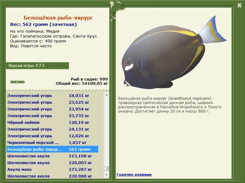Click the fish list scrollbar thumb
Screen dimensions: 245x183
107,168
